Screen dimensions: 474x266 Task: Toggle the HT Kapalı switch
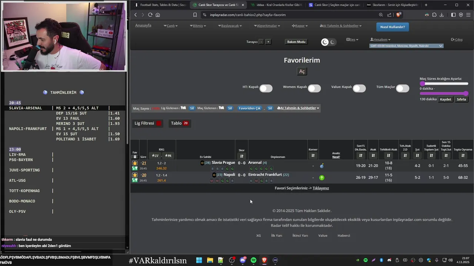tap(266, 88)
